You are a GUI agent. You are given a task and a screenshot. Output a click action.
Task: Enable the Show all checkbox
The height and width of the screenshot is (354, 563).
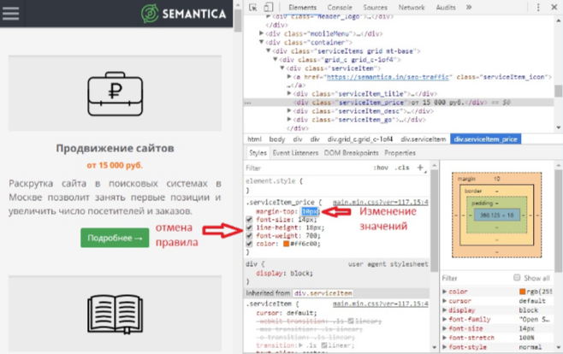pyautogui.click(x=517, y=278)
